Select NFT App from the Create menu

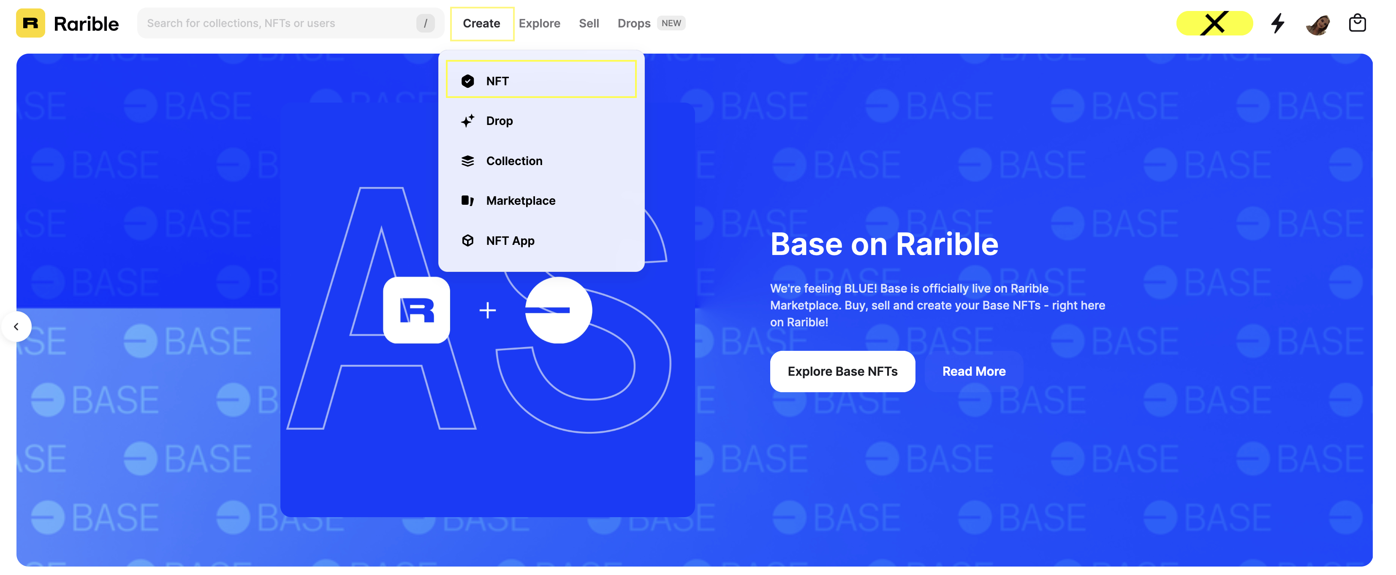[x=541, y=241]
